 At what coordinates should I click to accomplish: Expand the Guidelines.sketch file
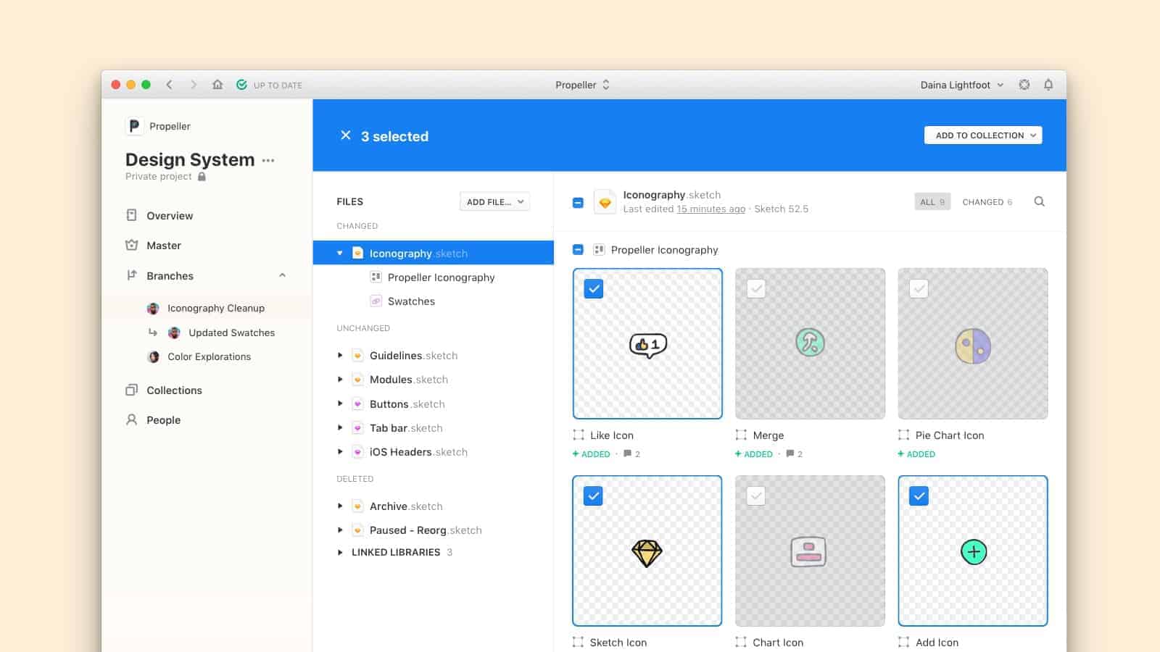pyautogui.click(x=339, y=355)
